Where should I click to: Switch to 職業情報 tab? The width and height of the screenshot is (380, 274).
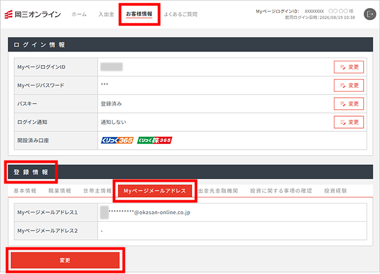pyautogui.click(x=60, y=191)
